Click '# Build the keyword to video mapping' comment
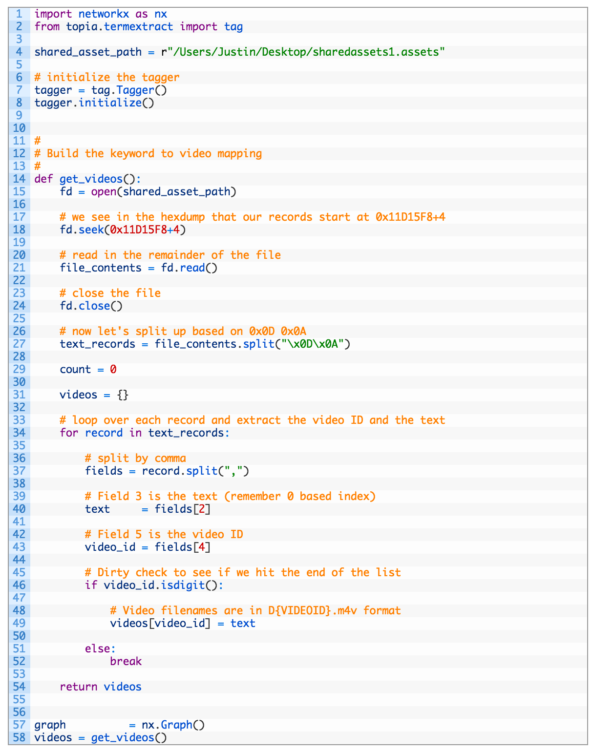 pyautogui.click(x=148, y=153)
